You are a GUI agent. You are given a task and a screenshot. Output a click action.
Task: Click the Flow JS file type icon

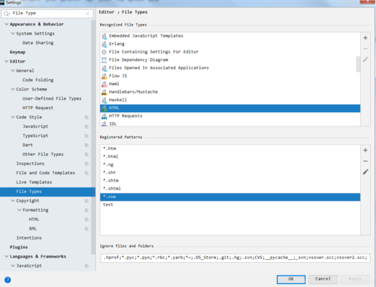(x=104, y=76)
